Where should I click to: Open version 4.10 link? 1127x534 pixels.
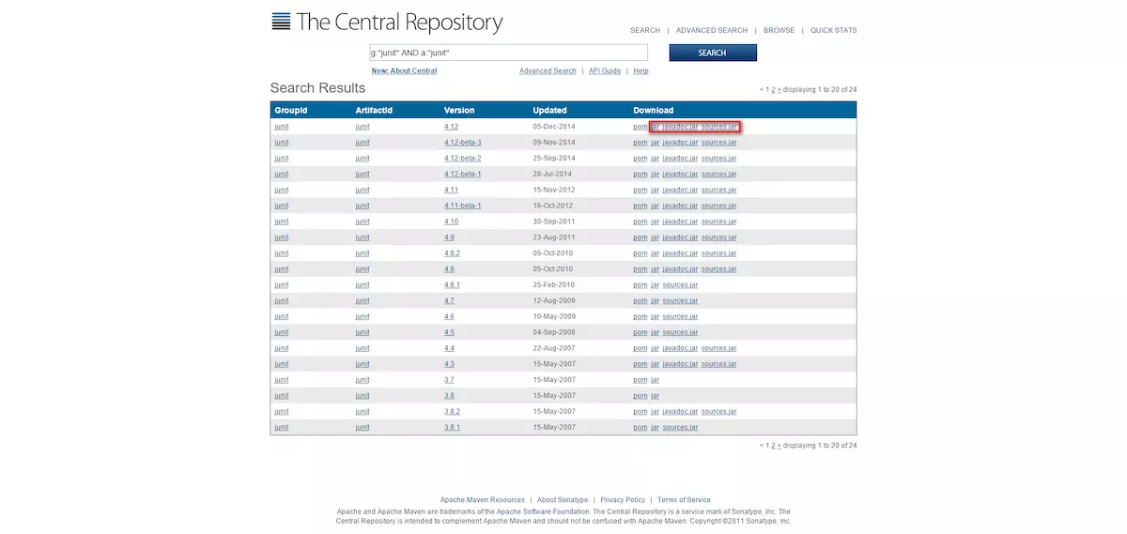pos(452,221)
